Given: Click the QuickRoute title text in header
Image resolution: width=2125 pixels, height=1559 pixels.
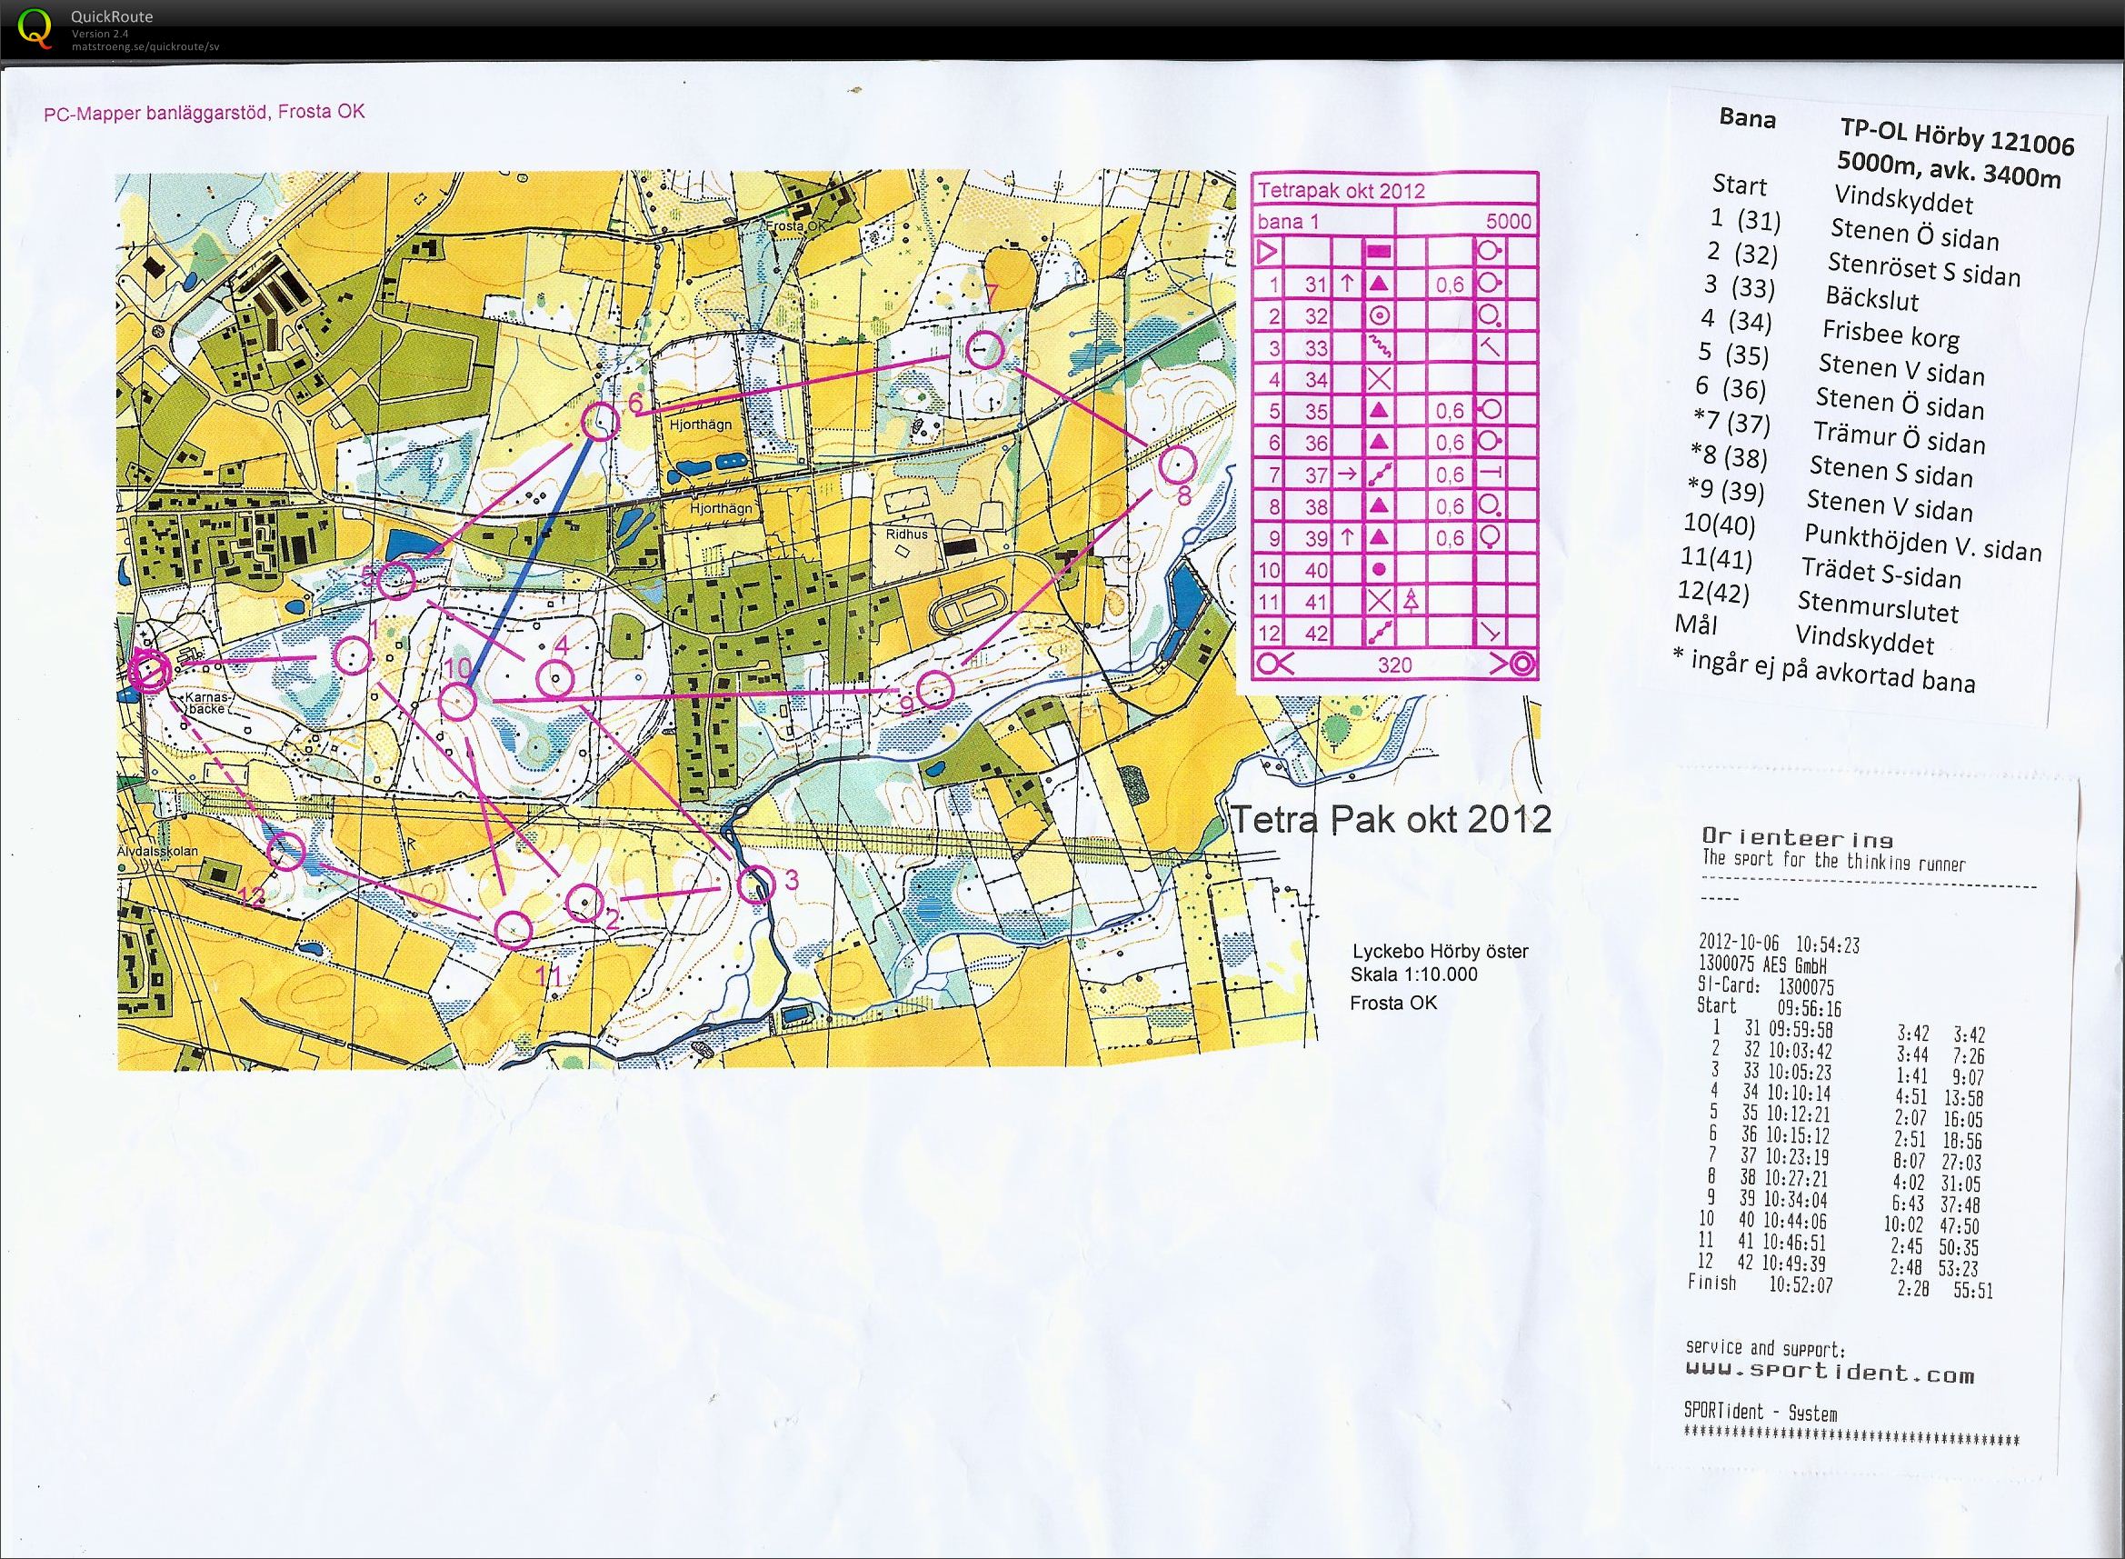Looking at the screenshot, I should click(x=112, y=16).
